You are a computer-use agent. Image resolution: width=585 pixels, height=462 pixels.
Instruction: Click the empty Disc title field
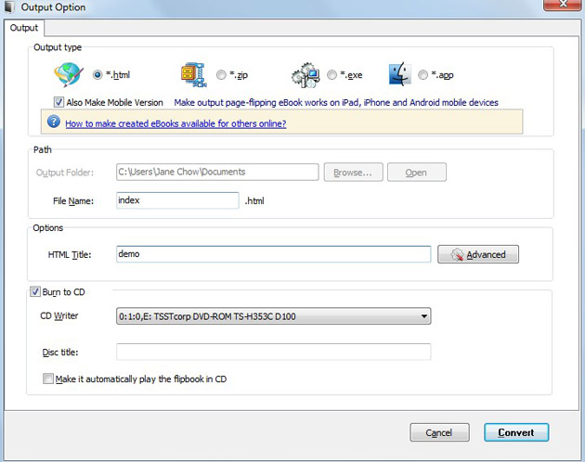point(274,352)
